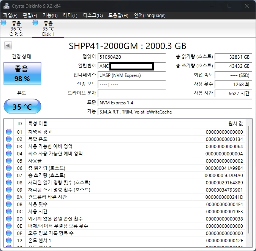The height and width of the screenshot is (251, 256).
Task: Click status orb of row 09
Action: click(x=9, y=190)
